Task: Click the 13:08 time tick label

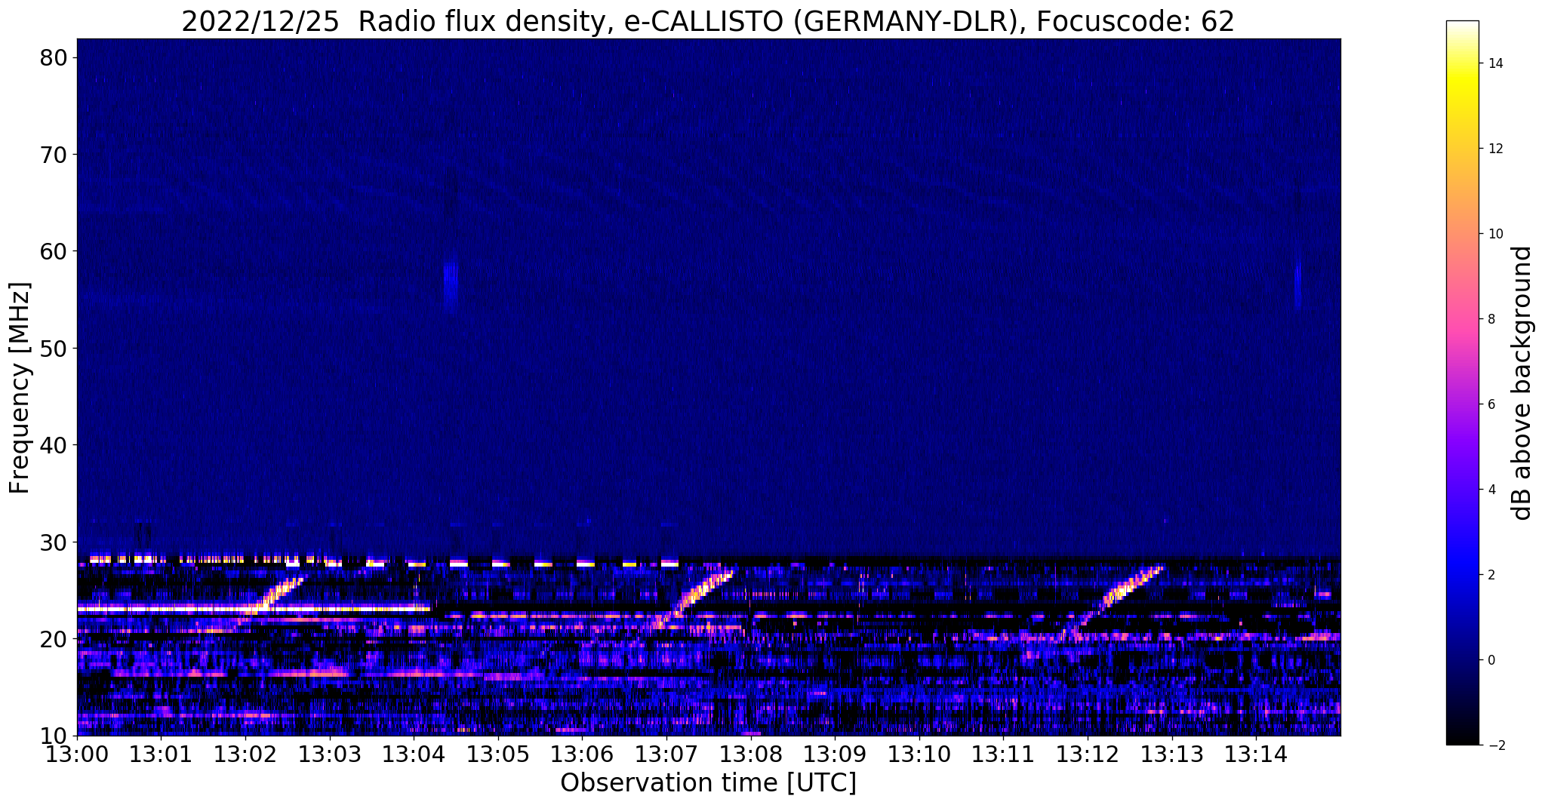Action: point(751,754)
